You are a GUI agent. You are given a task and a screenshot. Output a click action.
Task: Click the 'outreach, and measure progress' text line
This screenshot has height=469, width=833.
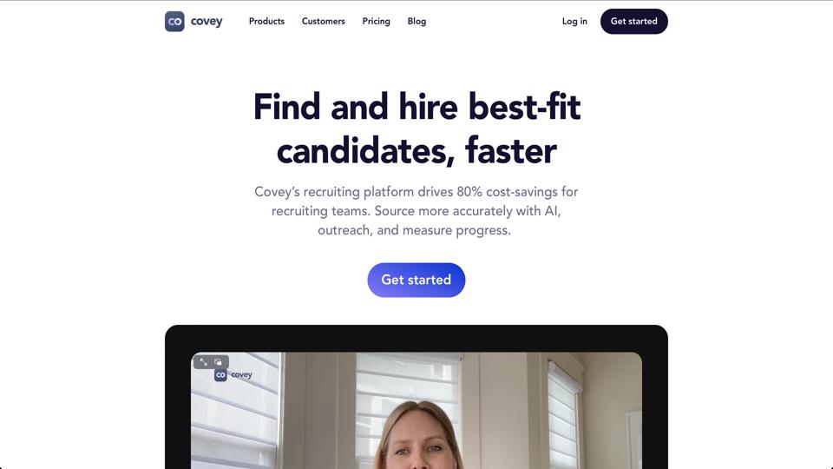tap(415, 230)
